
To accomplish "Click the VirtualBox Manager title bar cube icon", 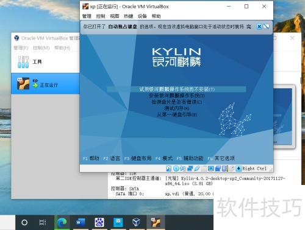I will (16, 38).
